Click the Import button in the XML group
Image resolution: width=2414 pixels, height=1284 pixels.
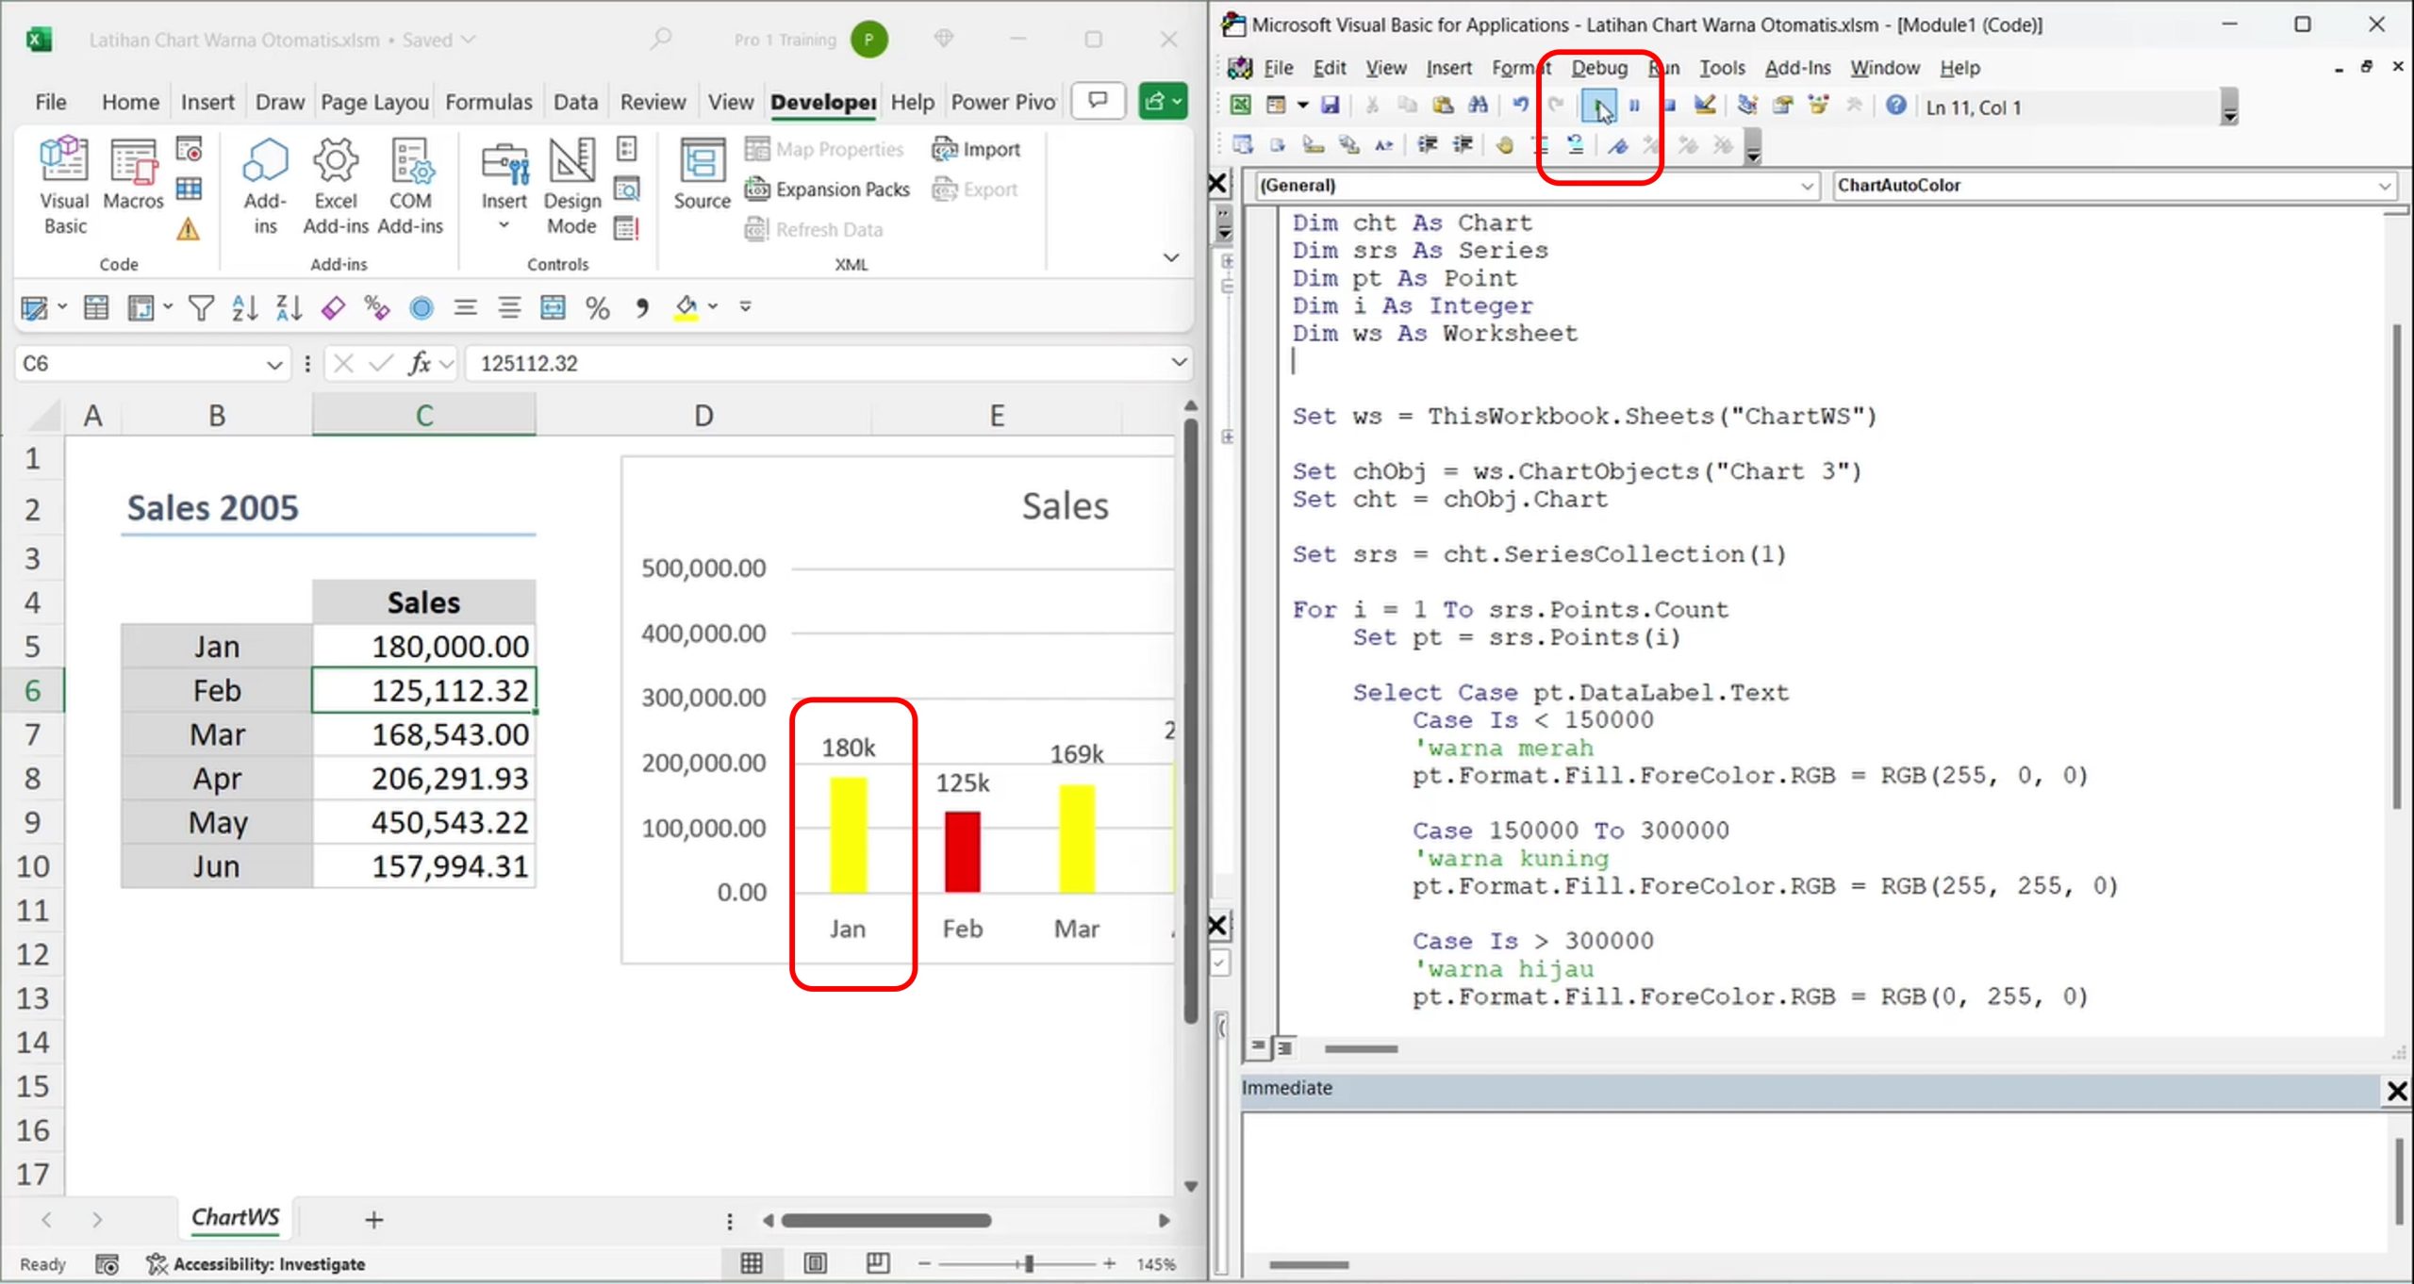[x=976, y=149]
